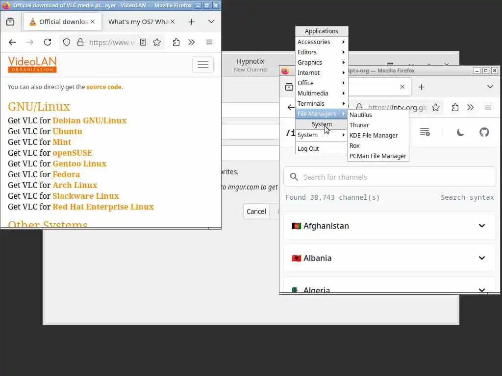This screenshot has height=376, width=502.
Task: Open the Editors submenu
Action: click(x=322, y=52)
